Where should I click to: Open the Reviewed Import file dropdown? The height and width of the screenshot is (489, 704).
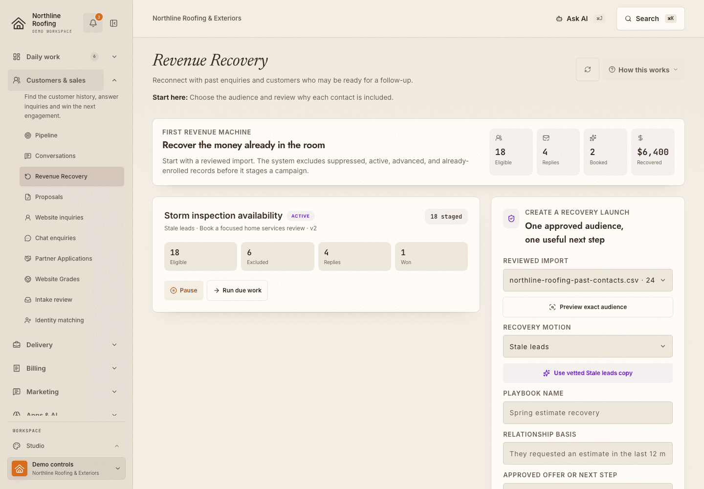(x=588, y=280)
